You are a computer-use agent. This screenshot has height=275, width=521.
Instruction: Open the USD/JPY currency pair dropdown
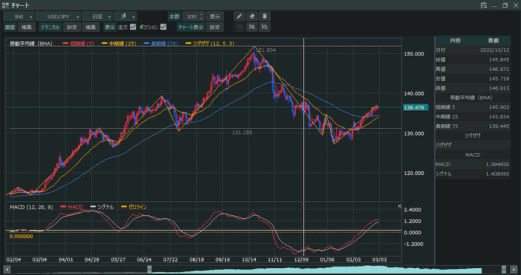(58, 16)
